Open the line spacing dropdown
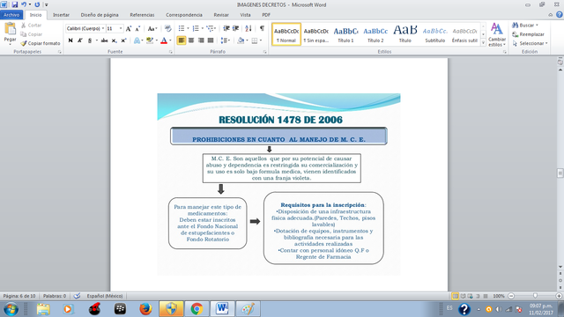Viewport: 564px width, 317px height. point(225,41)
